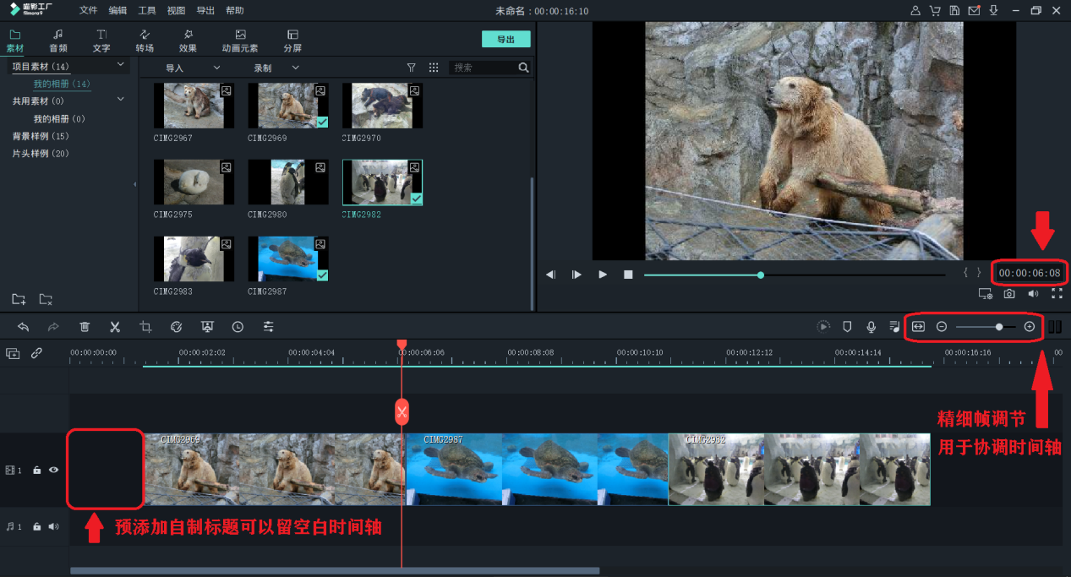Click the 导出 export button
The height and width of the screenshot is (577, 1071).
[x=505, y=40]
